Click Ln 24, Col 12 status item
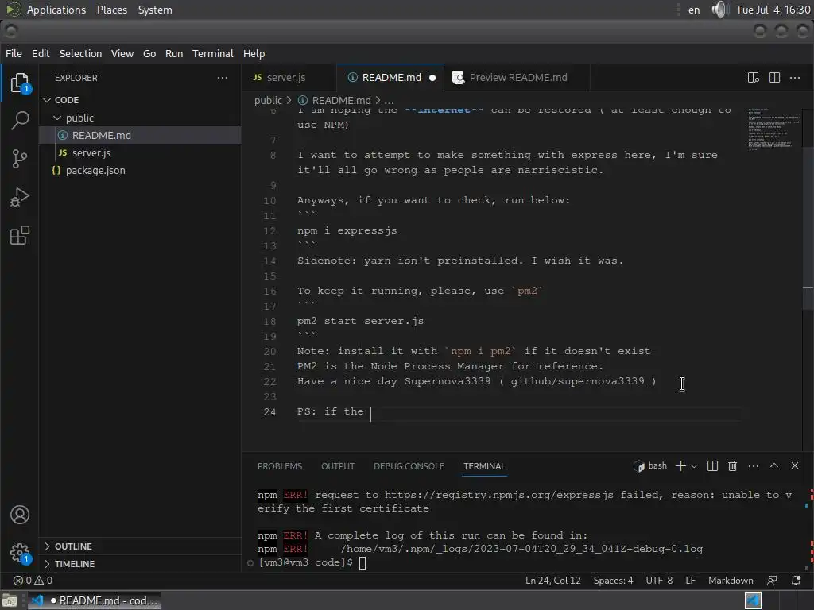Image resolution: width=814 pixels, height=610 pixels. pyautogui.click(x=553, y=581)
